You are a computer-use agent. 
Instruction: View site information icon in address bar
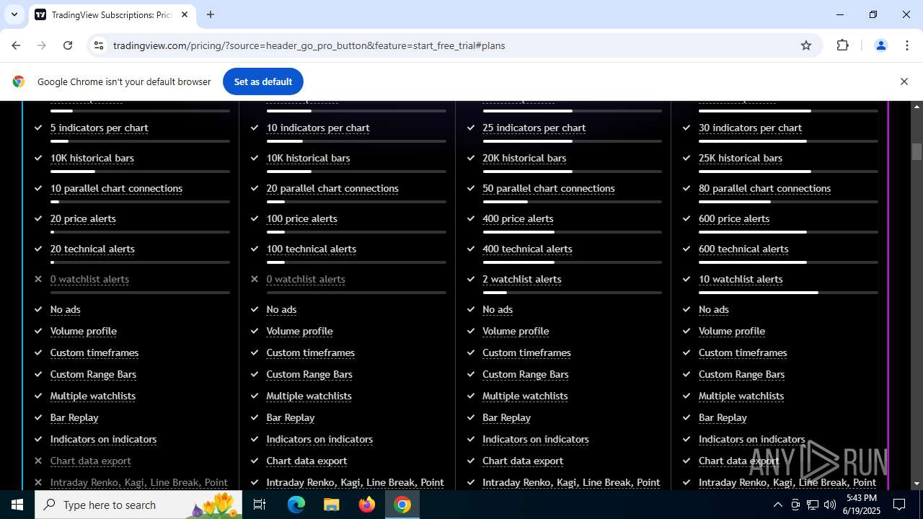99,45
